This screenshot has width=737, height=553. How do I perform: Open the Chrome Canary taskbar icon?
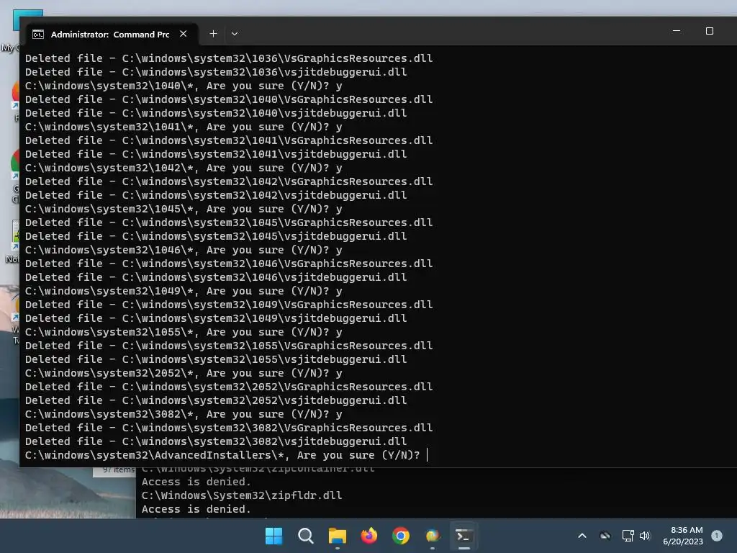point(433,536)
